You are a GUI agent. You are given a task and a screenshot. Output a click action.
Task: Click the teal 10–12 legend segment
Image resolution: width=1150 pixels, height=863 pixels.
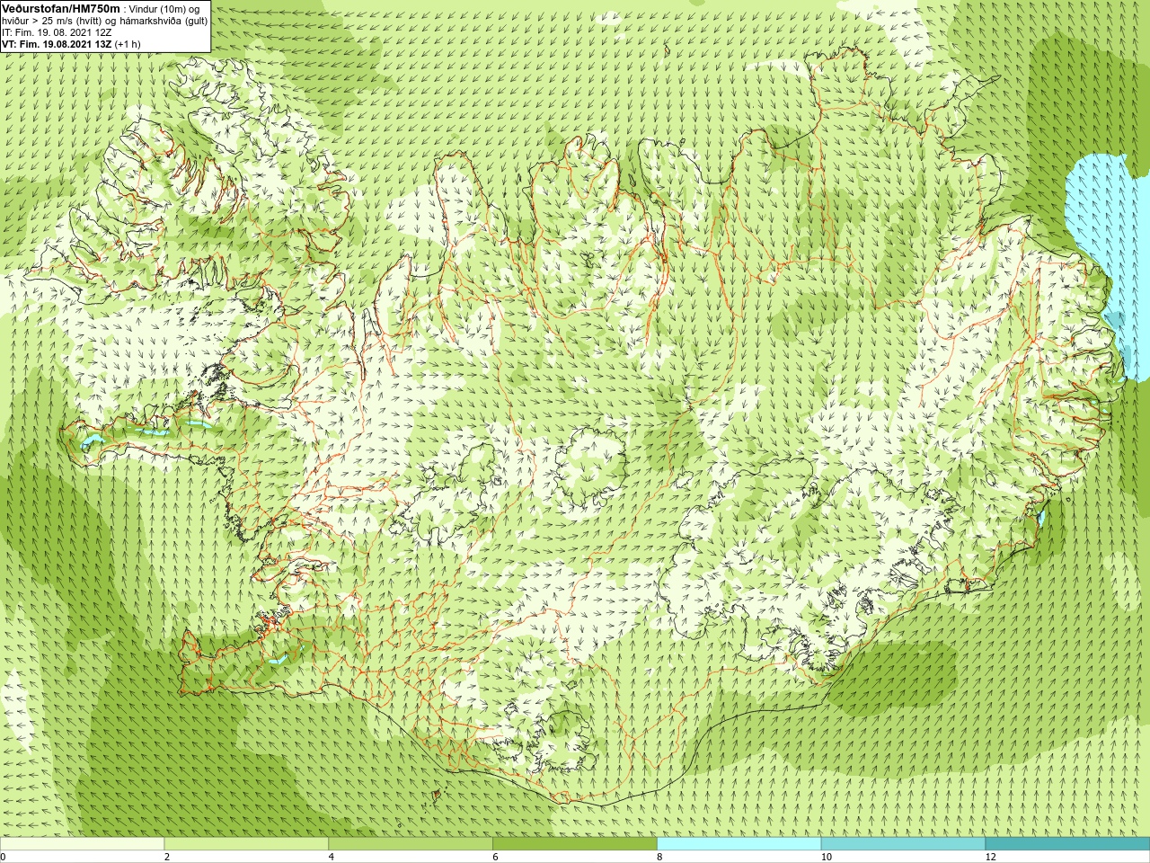[903, 844]
